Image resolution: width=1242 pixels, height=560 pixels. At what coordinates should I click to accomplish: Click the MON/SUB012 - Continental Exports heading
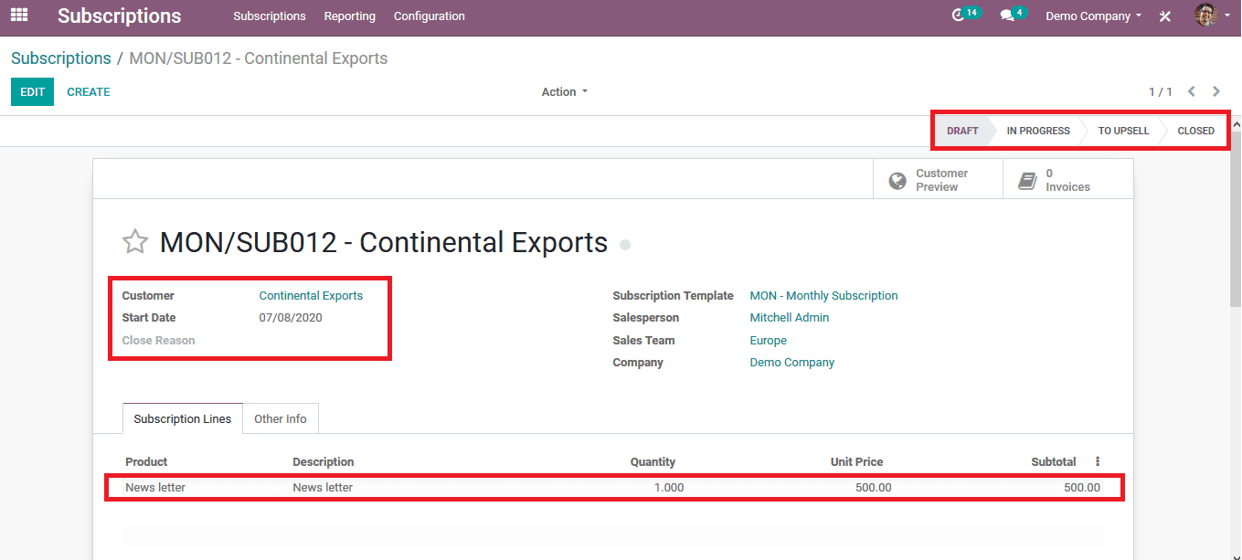[383, 243]
